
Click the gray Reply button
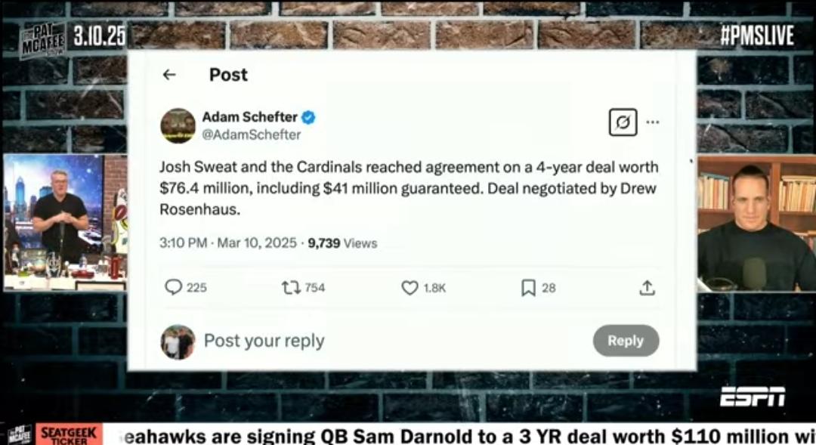[x=626, y=341]
